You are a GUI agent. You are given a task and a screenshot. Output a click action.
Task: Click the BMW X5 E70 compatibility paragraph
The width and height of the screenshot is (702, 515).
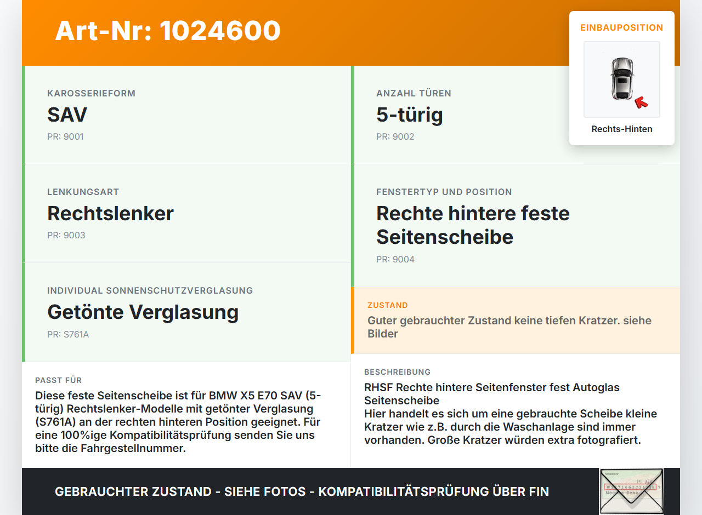178,422
